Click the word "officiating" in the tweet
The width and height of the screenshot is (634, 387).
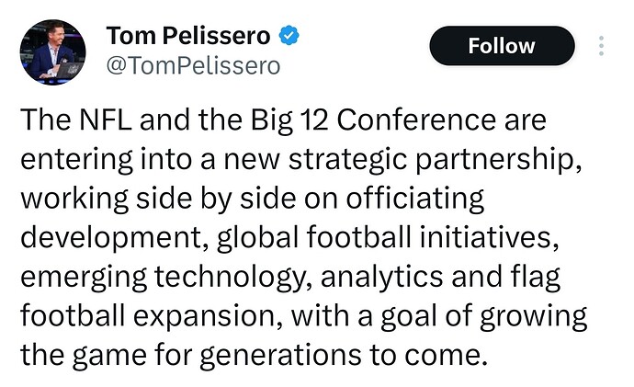pyautogui.click(x=415, y=199)
